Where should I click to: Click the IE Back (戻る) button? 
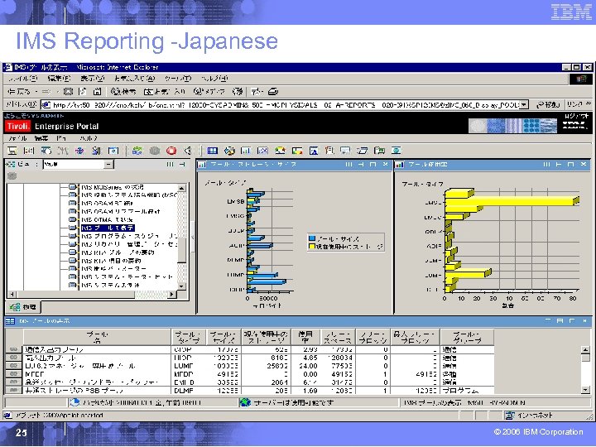[21, 92]
